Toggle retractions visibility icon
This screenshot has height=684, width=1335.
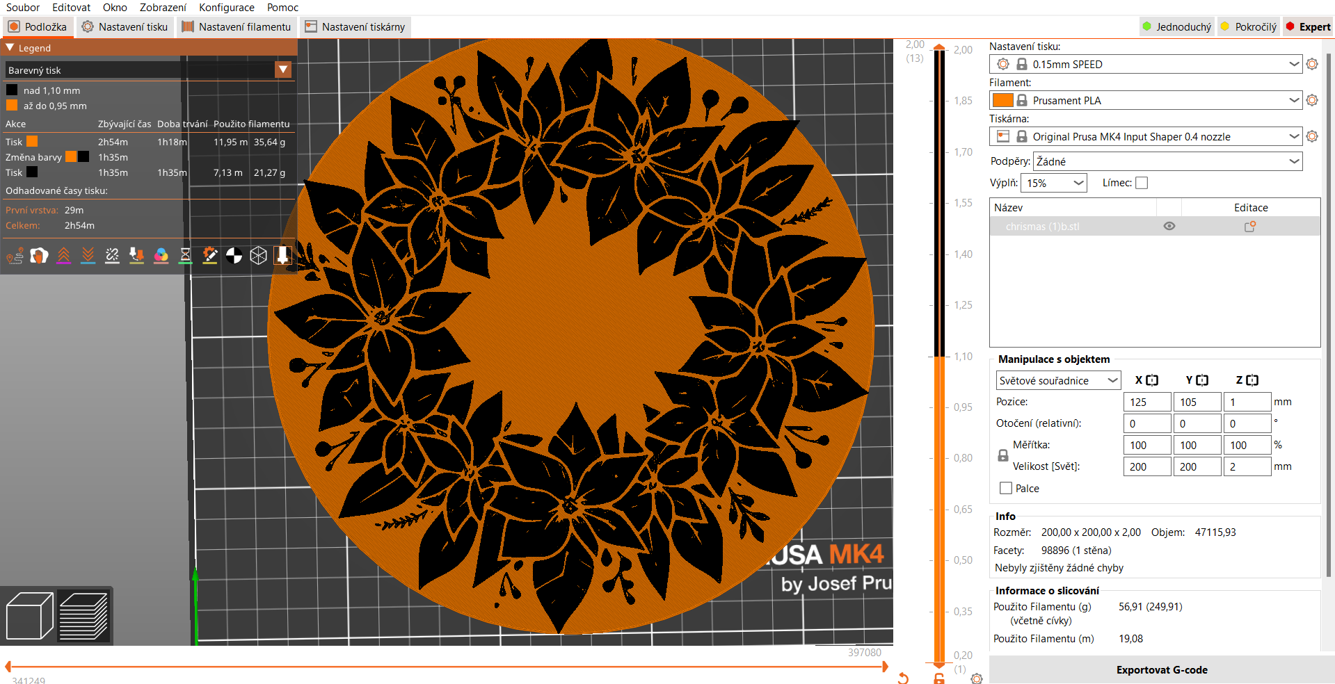(64, 256)
